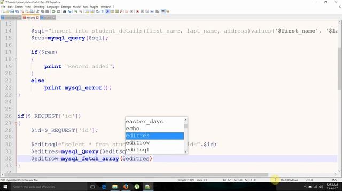Image resolution: width=342 pixels, height=192 pixels.
Task: Print the document using the printer icon
Action: 32,11
